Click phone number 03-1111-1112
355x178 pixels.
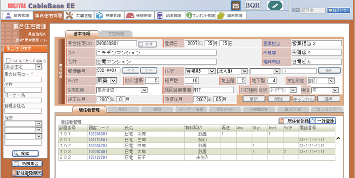(x=311, y=140)
